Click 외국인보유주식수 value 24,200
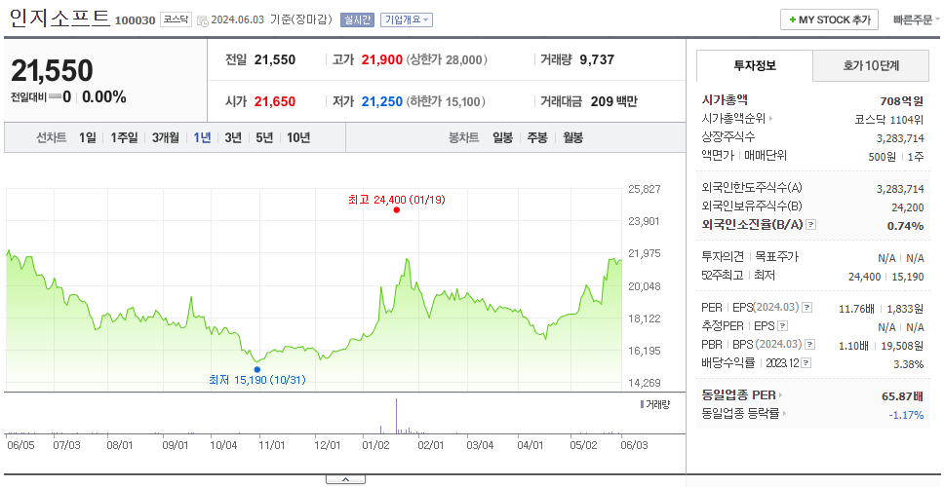The width and height of the screenshot is (944, 487). (x=908, y=206)
